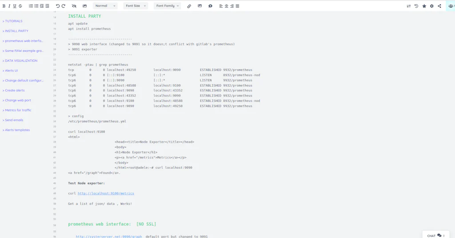Open the Font Size dropdown
The height and width of the screenshot is (238, 455).
(x=136, y=6)
